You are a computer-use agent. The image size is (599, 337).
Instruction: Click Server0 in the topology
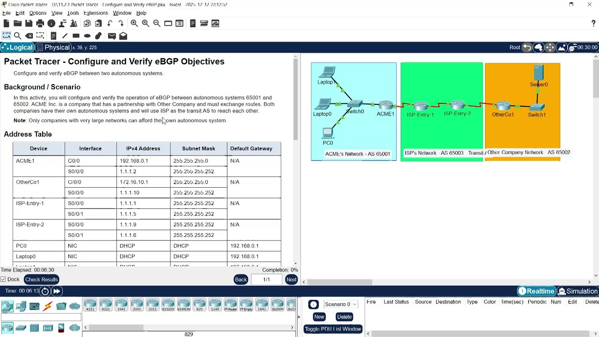point(539,73)
